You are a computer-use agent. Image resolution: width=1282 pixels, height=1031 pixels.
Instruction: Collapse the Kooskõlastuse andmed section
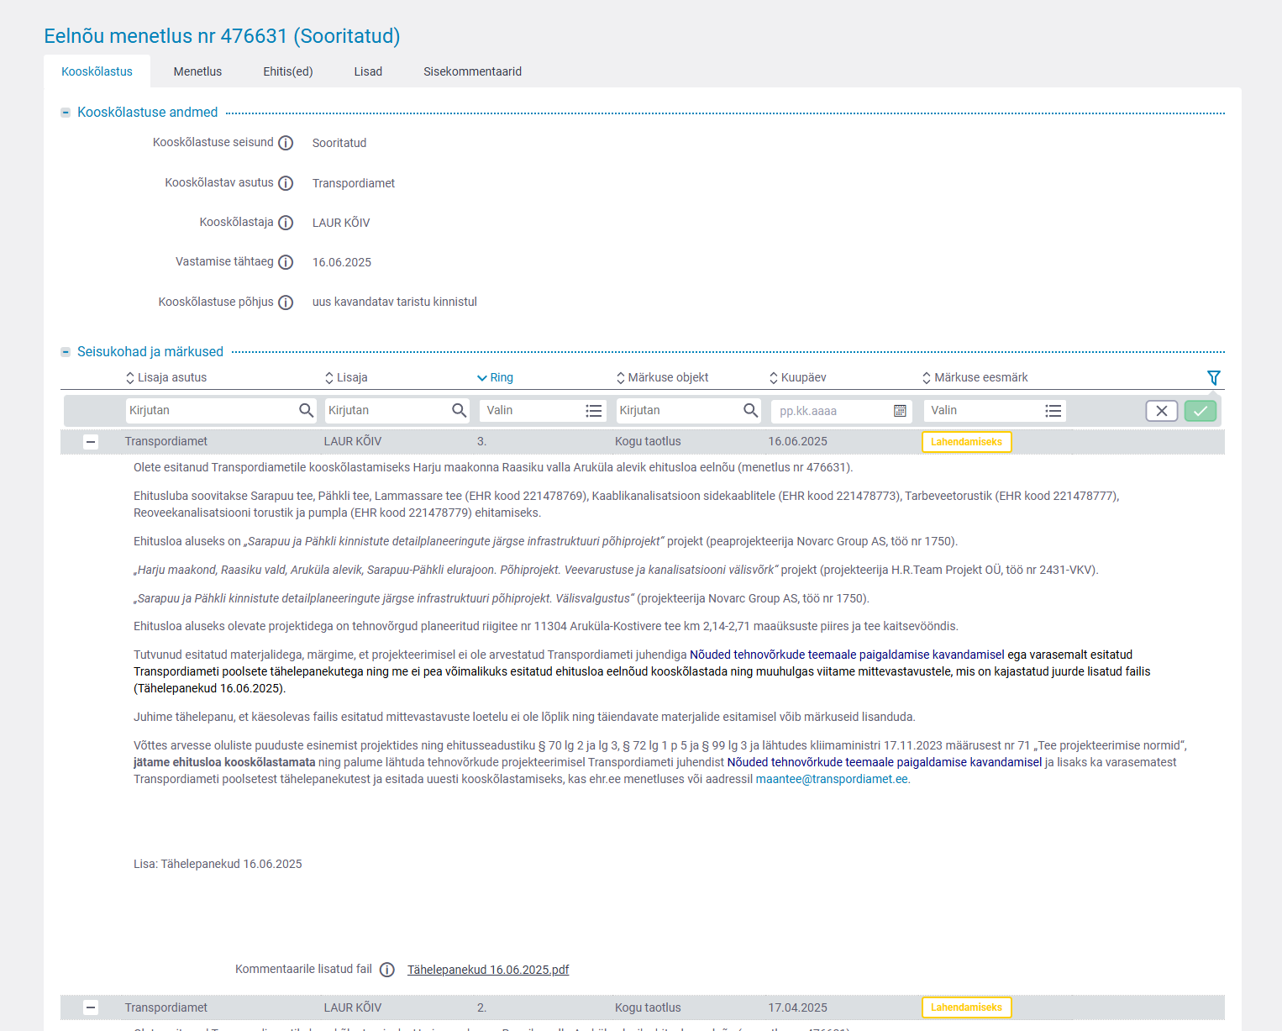(x=66, y=113)
